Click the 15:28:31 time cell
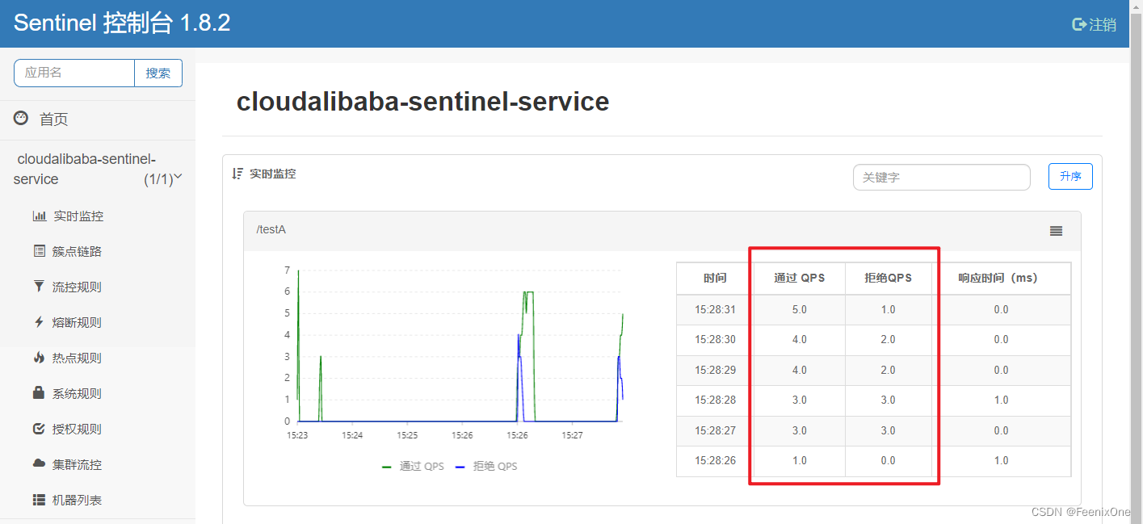Viewport: 1143px width, 524px height. tap(715, 309)
